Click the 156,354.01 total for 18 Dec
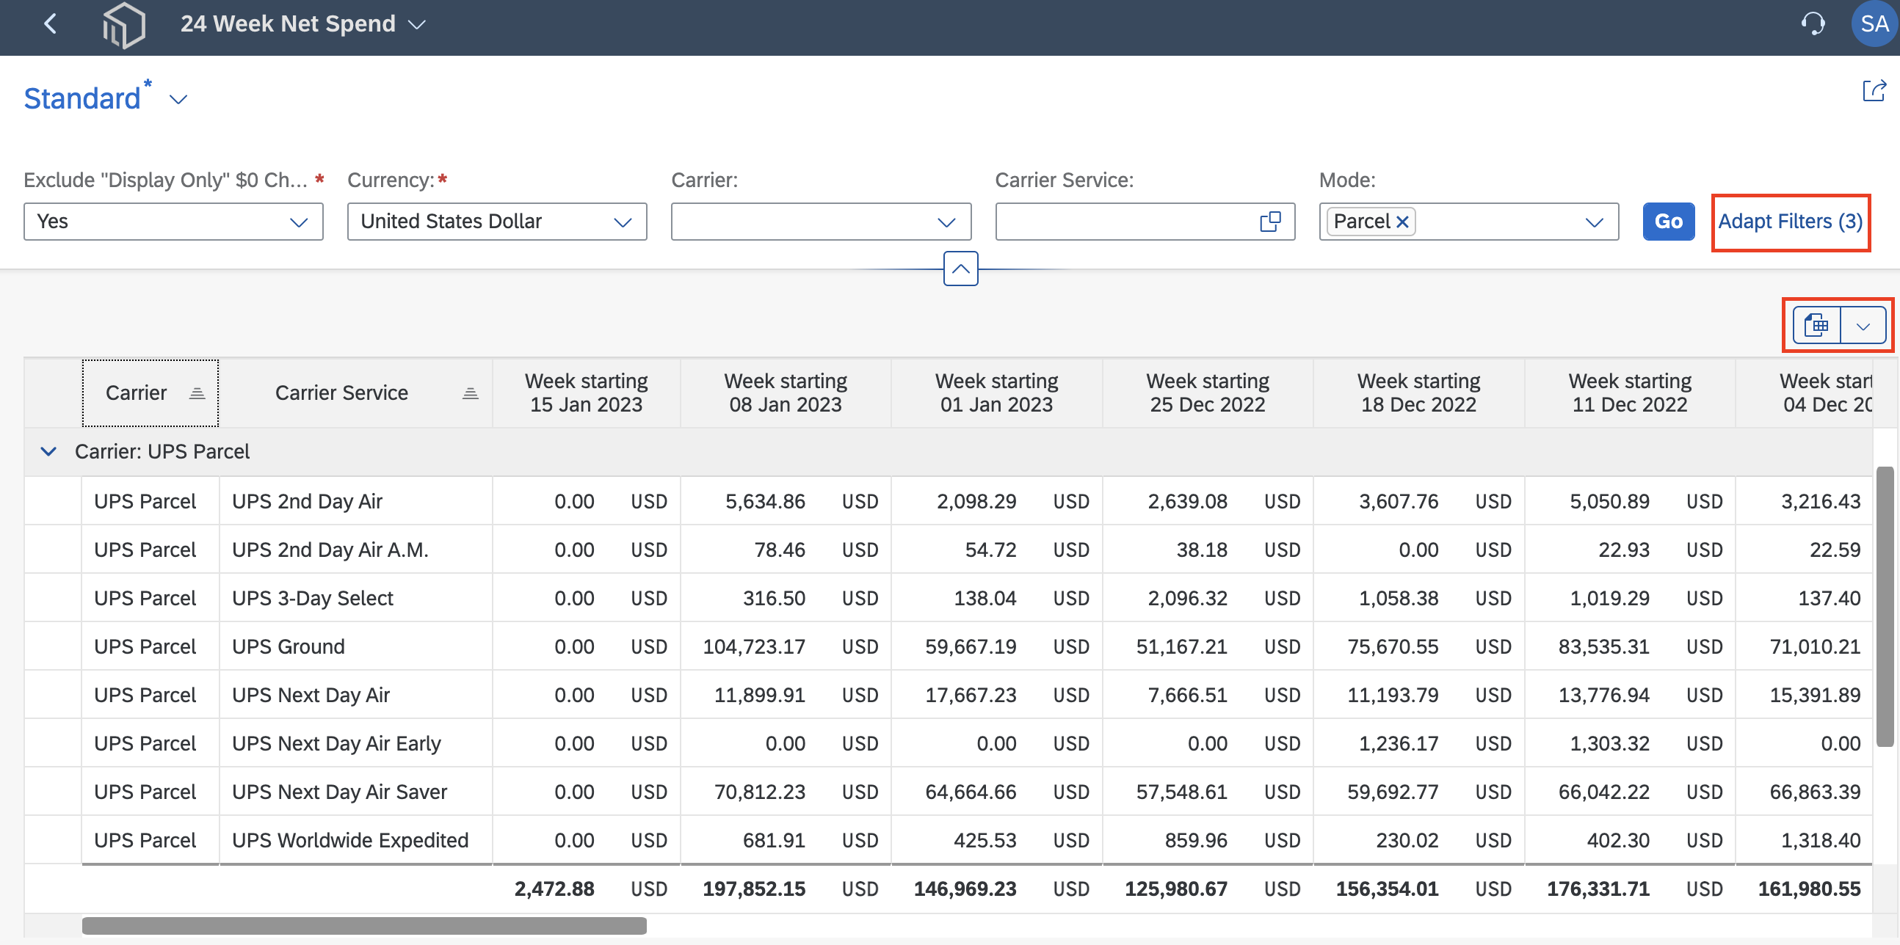1900x945 pixels. [1387, 889]
